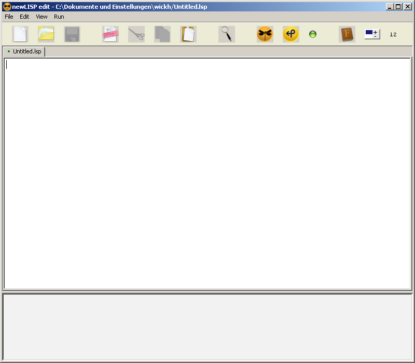Click the font size plus/minus icon
This screenshot has height=363, width=415.
[x=372, y=34]
